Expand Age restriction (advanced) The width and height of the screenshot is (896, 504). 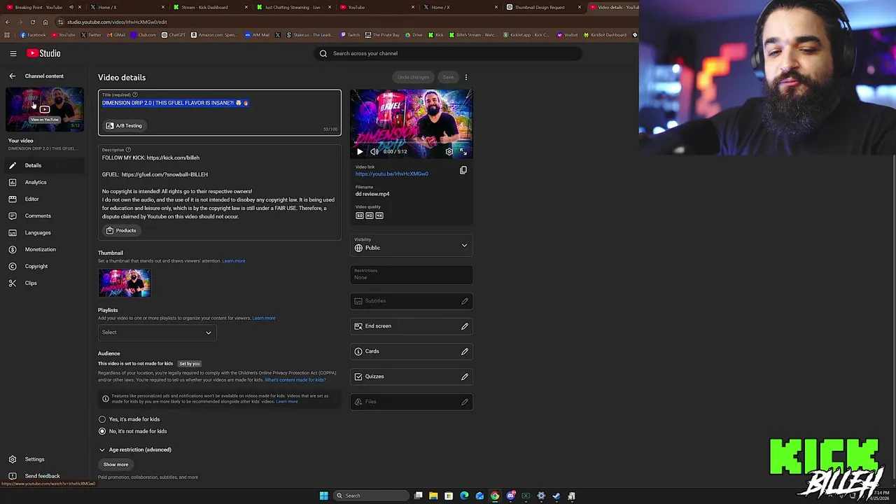point(134,449)
